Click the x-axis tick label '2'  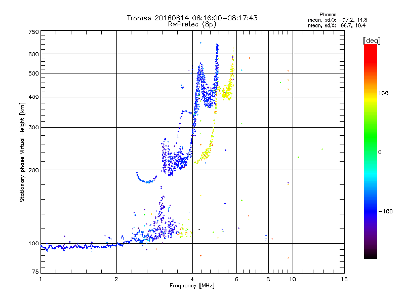pyautogui.click(x=116, y=279)
